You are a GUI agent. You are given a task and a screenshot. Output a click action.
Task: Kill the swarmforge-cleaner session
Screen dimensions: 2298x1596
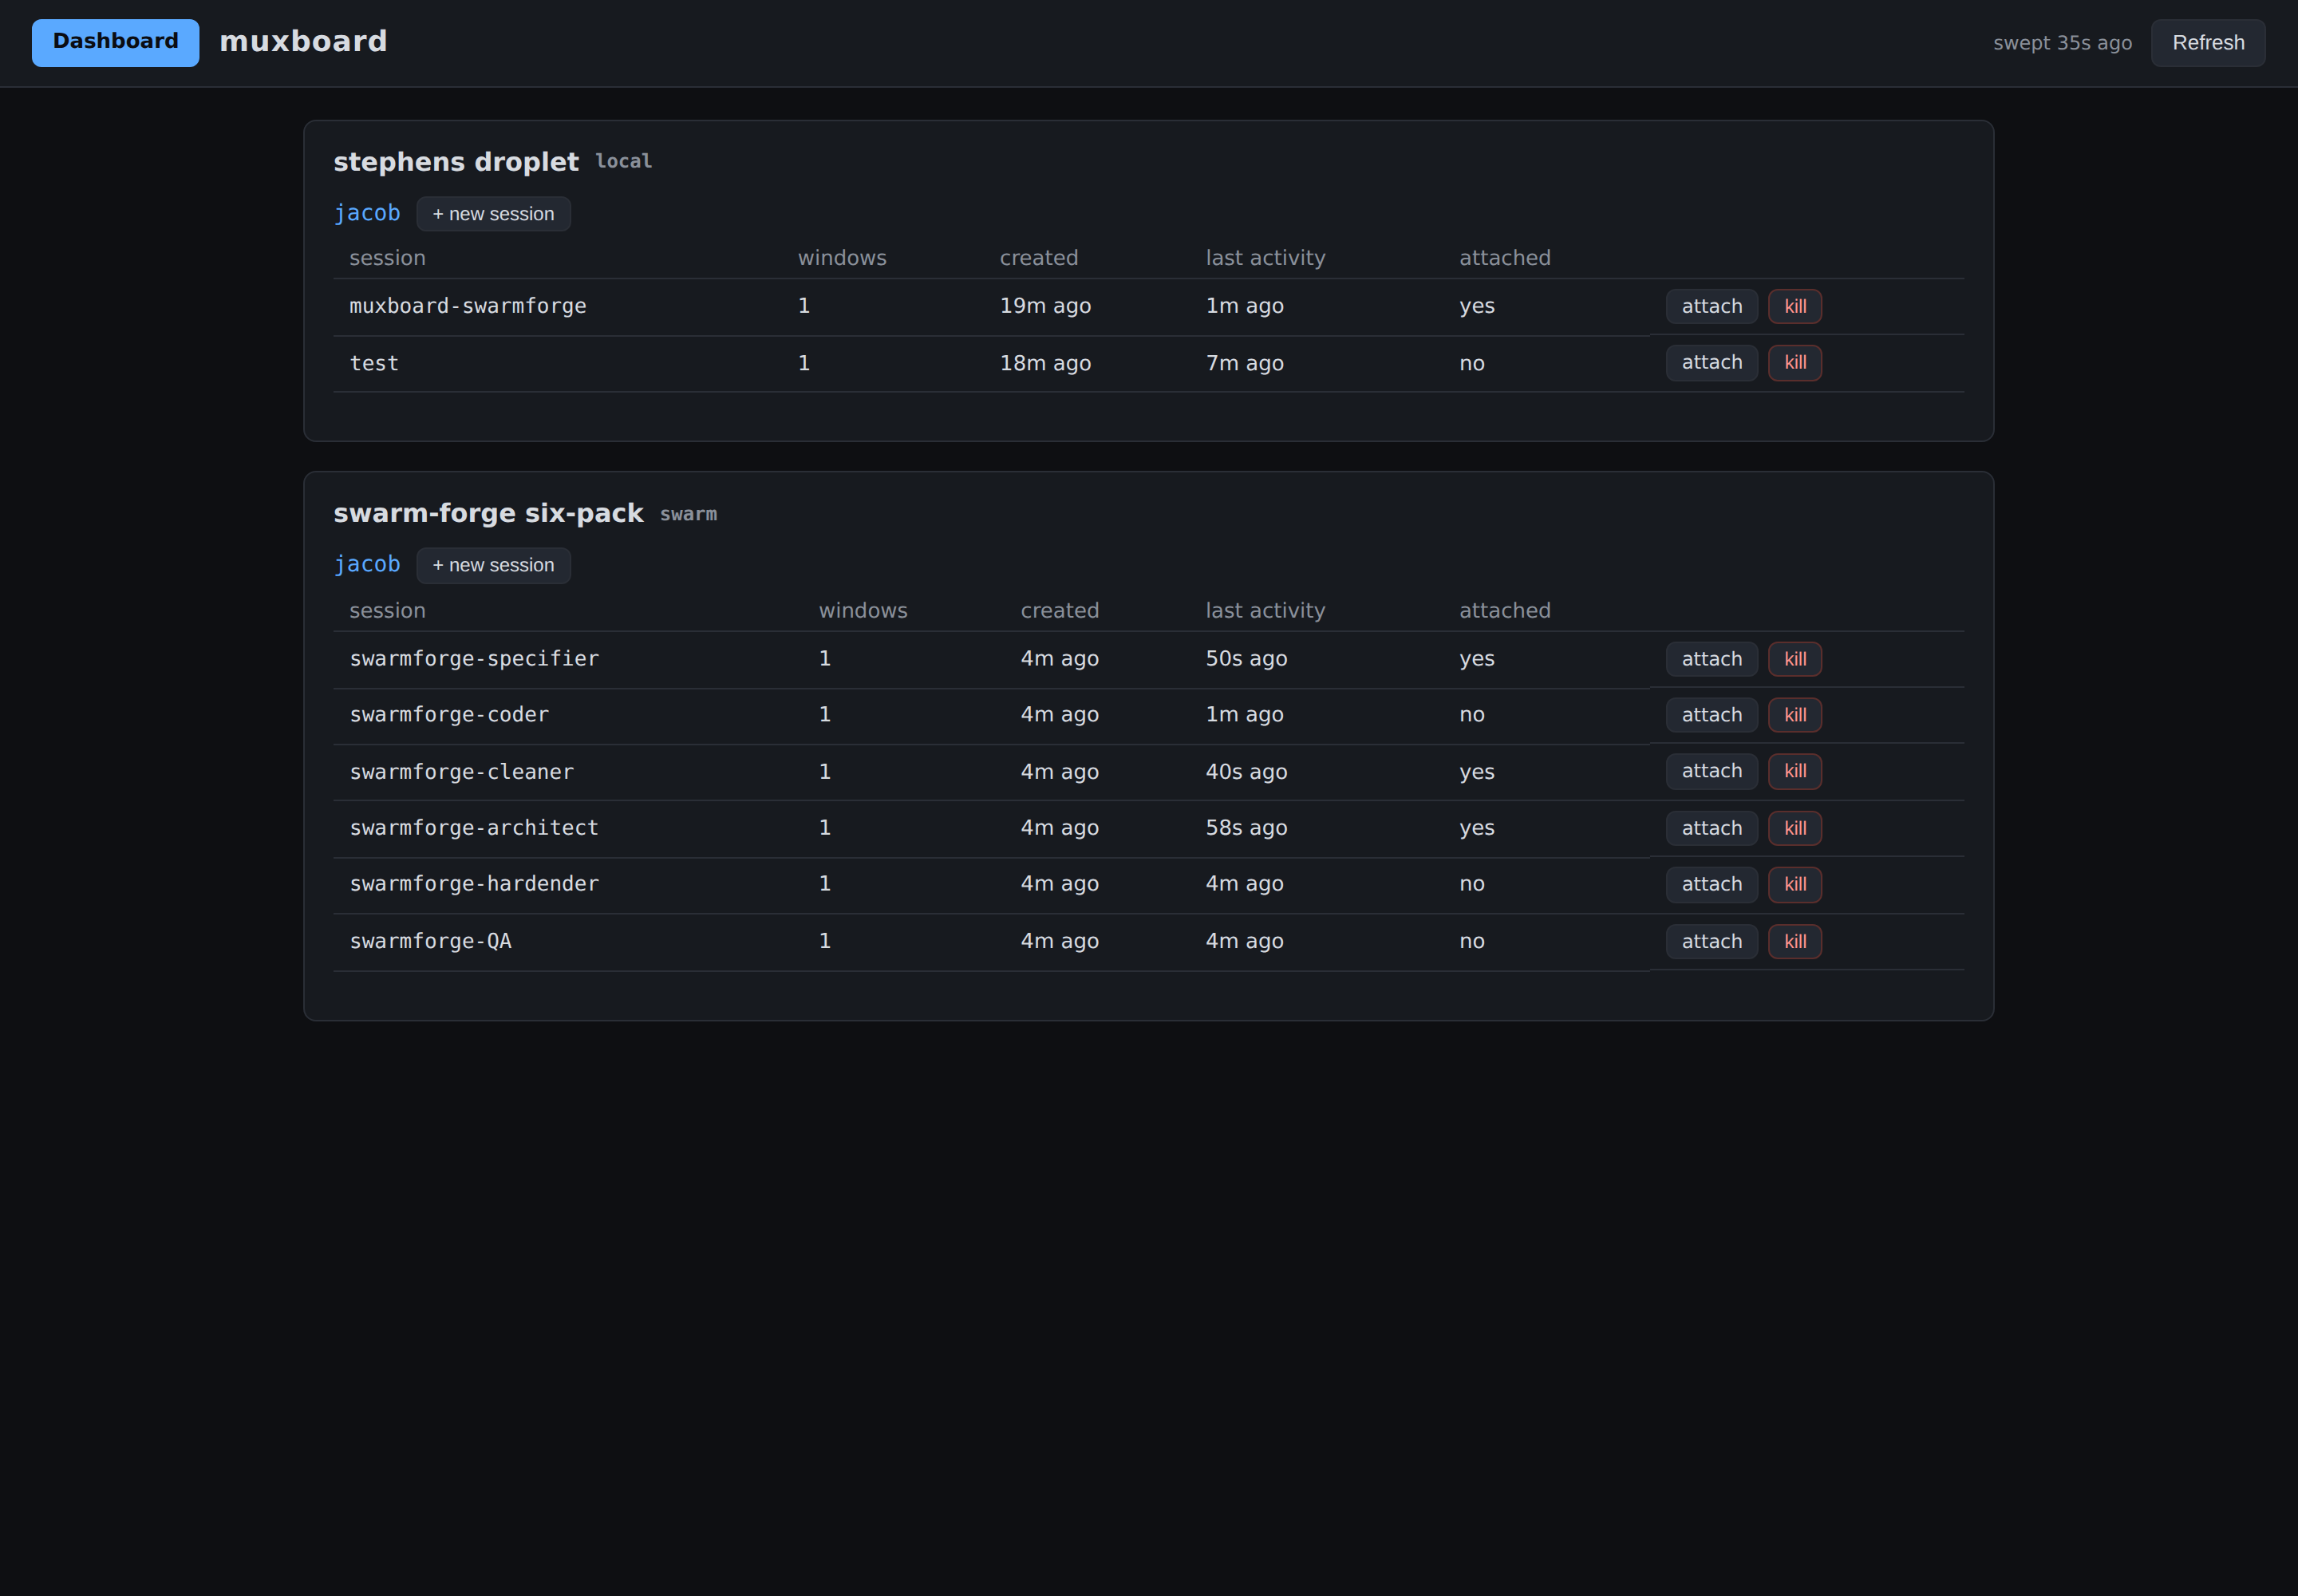tap(1795, 771)
